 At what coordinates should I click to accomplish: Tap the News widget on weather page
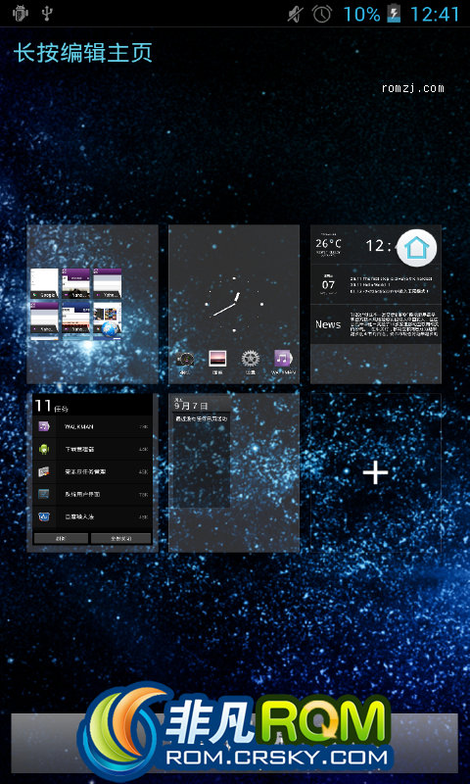click(376, 324)
